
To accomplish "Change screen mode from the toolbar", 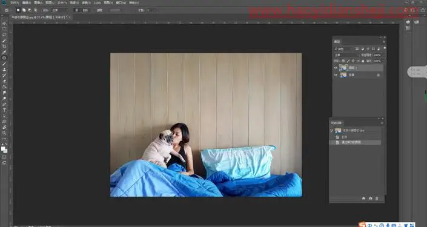I will tap(4, 163).
